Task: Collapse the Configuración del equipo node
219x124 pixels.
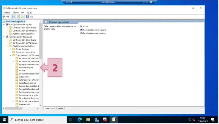Action: click(x=4, y=24)
